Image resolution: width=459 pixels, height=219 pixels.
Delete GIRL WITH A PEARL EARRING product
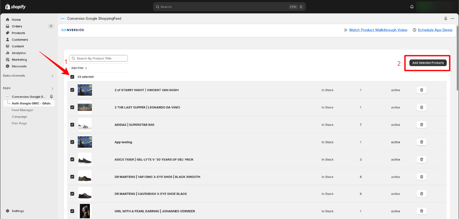[x=421, y=211]
